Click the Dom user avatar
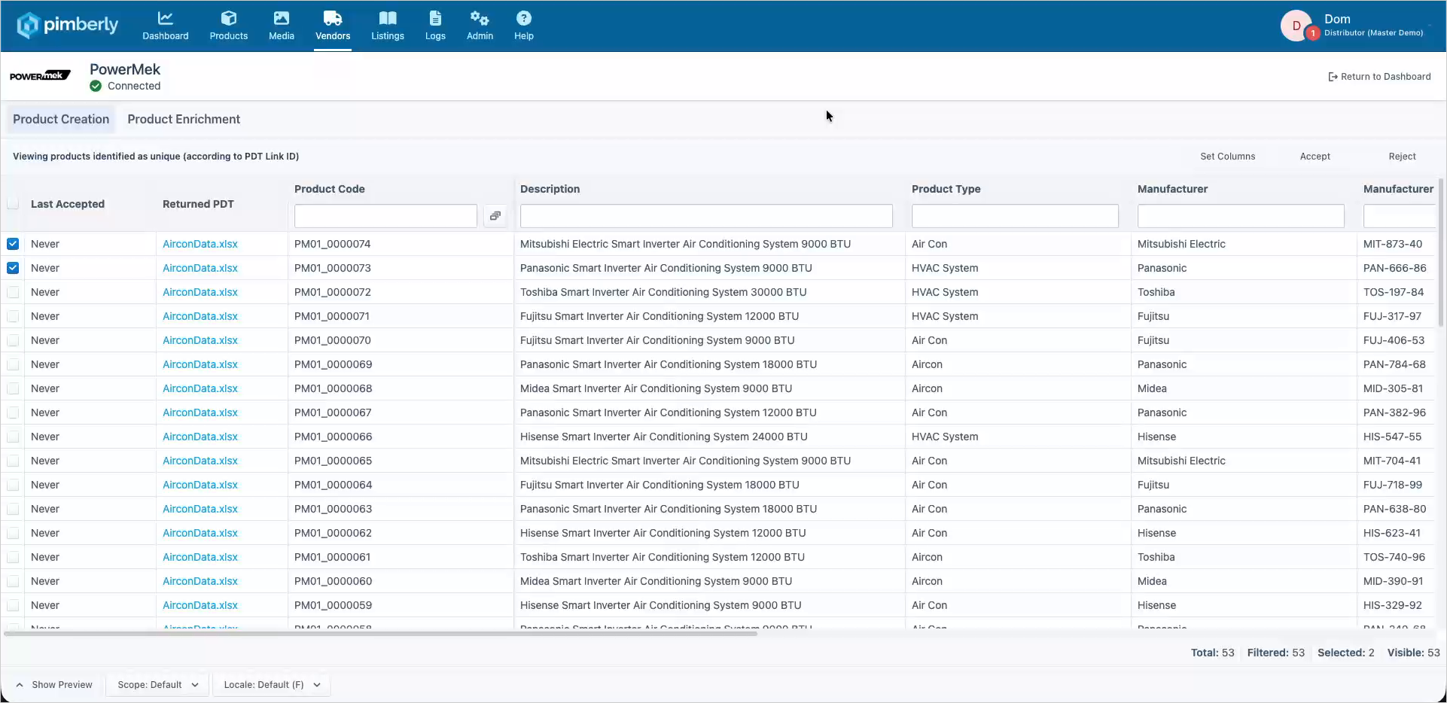The width and height of the screenshot is (1447, 703). [x=1296, y=26]
